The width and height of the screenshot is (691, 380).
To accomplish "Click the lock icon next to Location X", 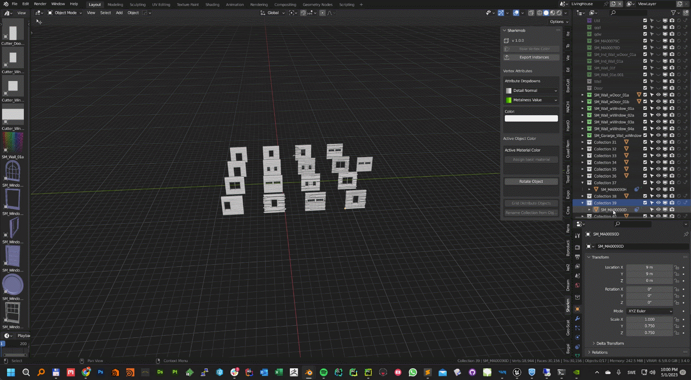I will (677, 267).
